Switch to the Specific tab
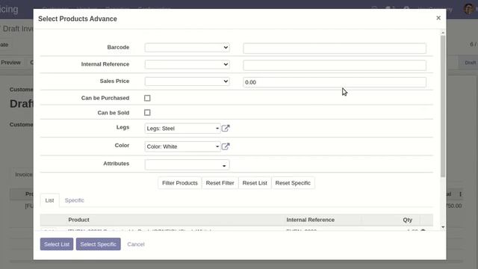Image resolution: width=478 pixels, height=269 pixels. click(75, 200)
